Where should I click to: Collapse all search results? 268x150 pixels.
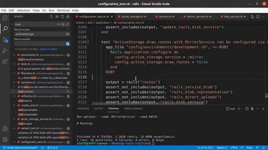coord(68,17)
